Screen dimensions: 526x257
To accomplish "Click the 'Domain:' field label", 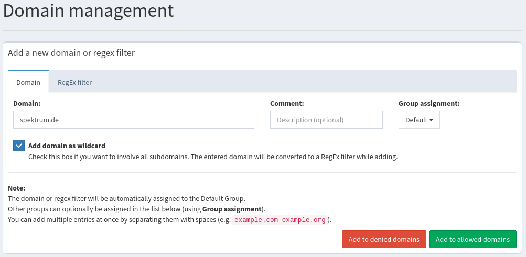I will click(27, 104).
